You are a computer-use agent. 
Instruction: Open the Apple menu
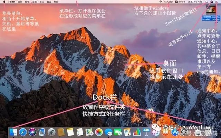coord(4,2)
